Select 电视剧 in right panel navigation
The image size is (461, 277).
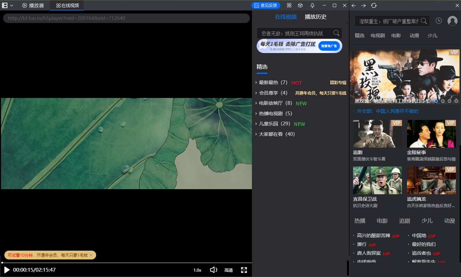pyautogui.click(x=378, y=35)
